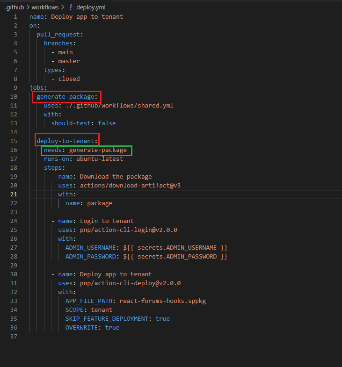
Task: Click the shared.yml workflow path
Action: click(x=119, y=106)
